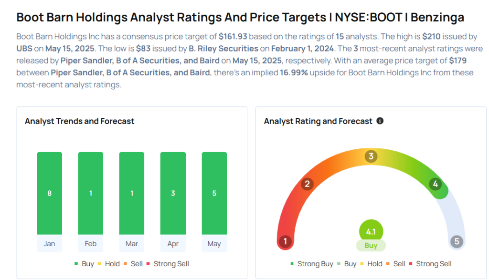Toggle Hold legend in Analyst Trends chart
This screenshot has height=280, width=489.
tap(108, 264)
